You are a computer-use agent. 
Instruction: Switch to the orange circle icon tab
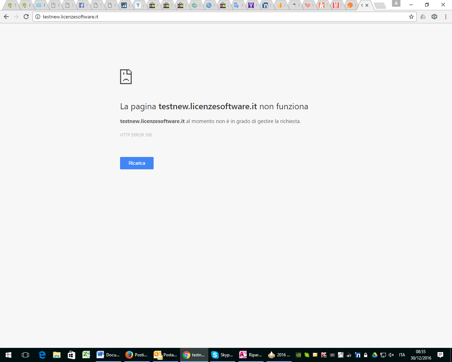click(350, 5)
